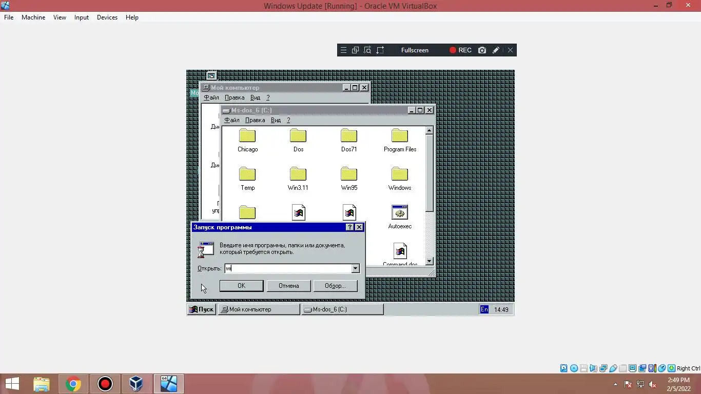Open the Temp folder

point(247,179)
